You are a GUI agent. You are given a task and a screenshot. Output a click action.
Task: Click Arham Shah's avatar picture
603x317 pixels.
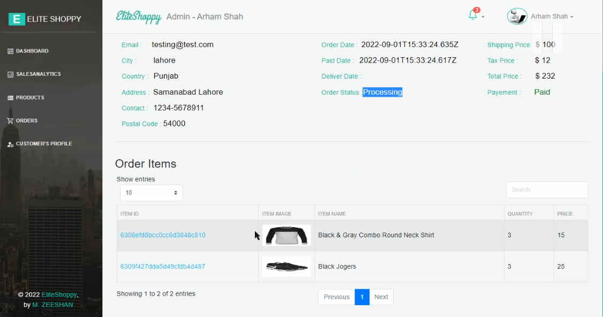coord(517,17)
